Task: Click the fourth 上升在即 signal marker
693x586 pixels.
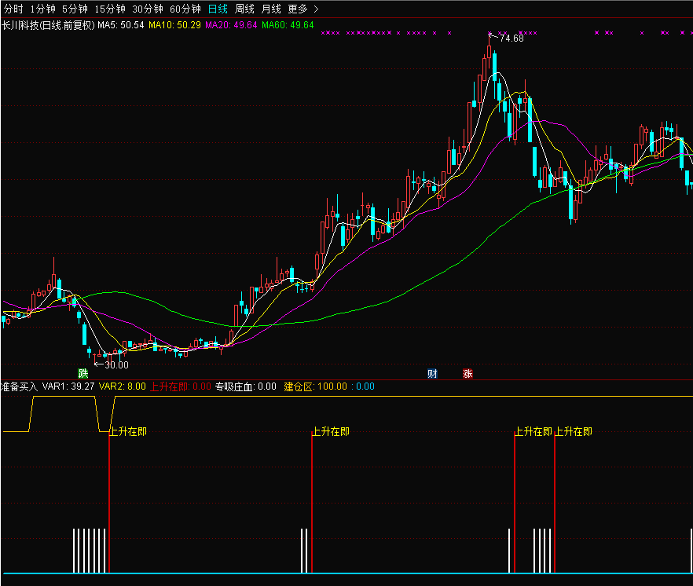Action: click(x=574, y=431)
